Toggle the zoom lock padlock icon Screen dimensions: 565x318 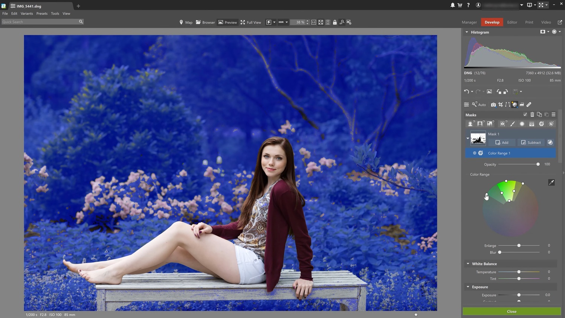pyautogui.click(x=335, y=22)
